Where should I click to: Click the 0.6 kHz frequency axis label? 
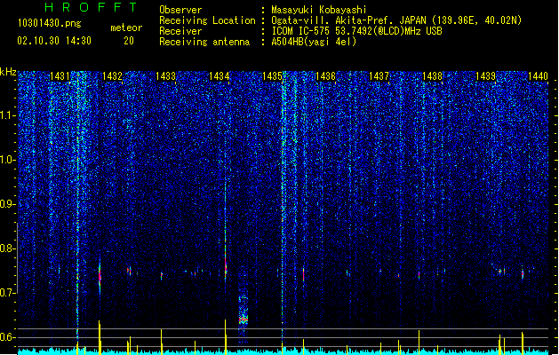[x=7, y=337]
